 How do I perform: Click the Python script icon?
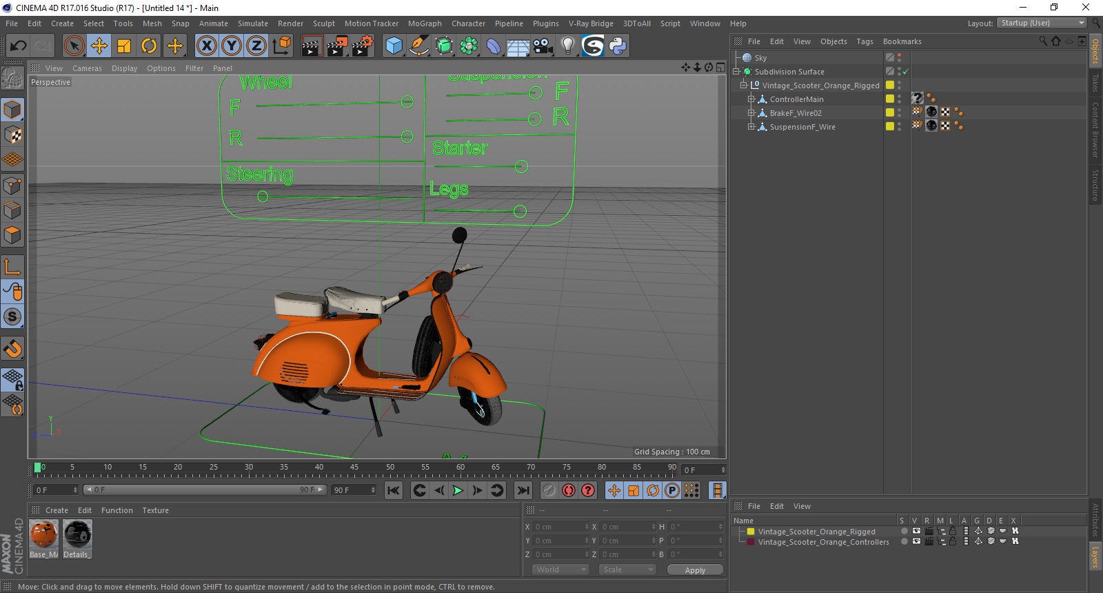tap(618, 46)
